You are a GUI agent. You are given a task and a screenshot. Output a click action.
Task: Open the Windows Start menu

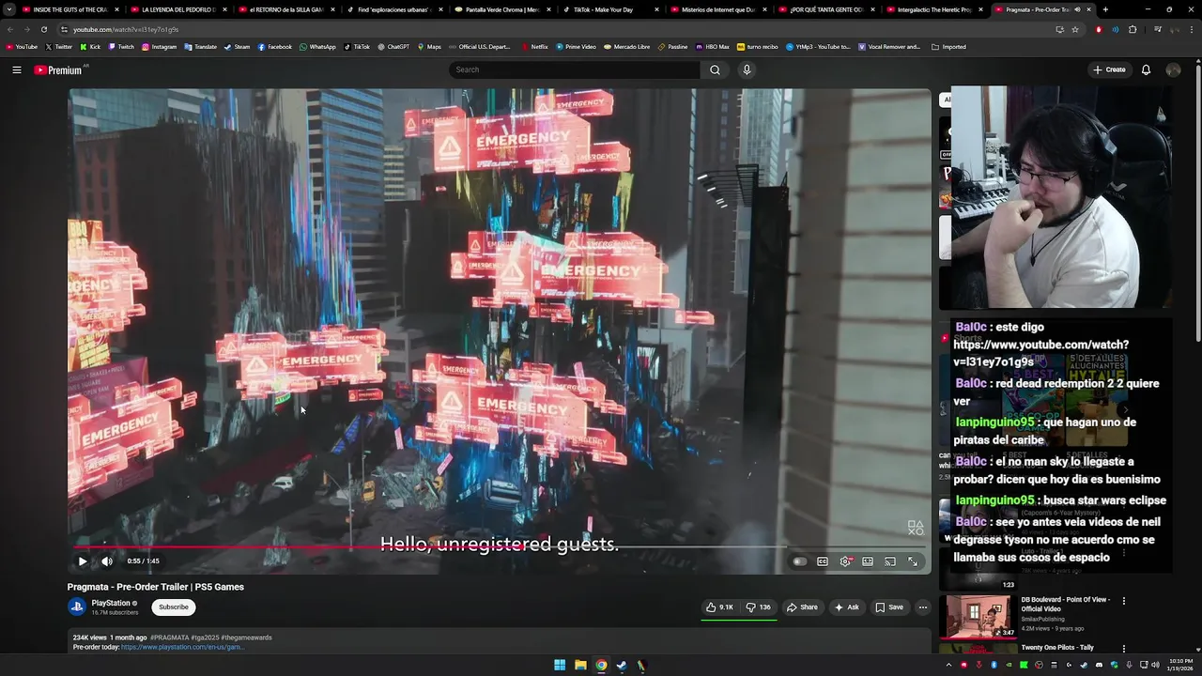pos(560,666)
